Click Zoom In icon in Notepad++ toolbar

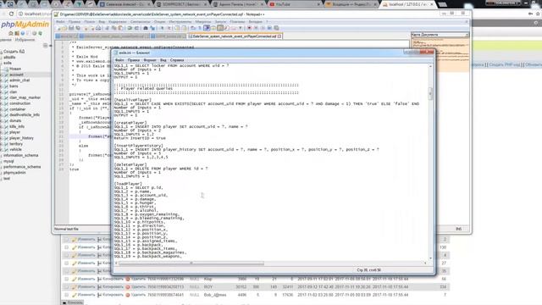click(x=162, y=28)
